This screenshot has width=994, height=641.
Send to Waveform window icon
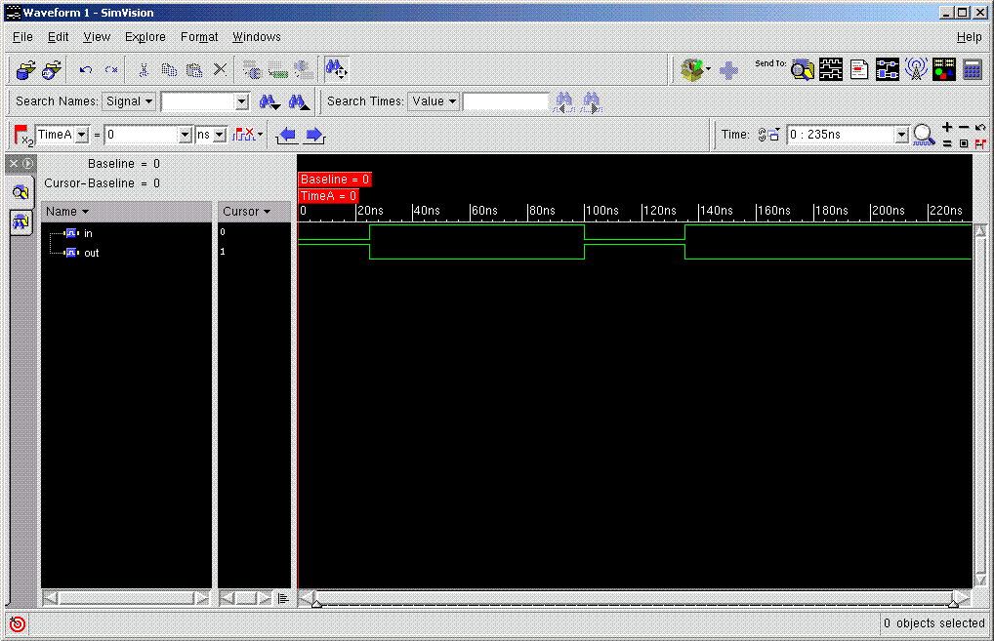pyautogui.click(x=830, y=69)
